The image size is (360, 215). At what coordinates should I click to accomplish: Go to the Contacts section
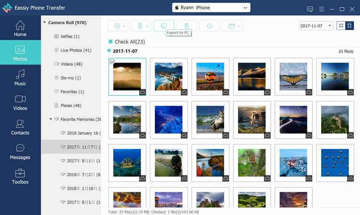pos(20,127)
